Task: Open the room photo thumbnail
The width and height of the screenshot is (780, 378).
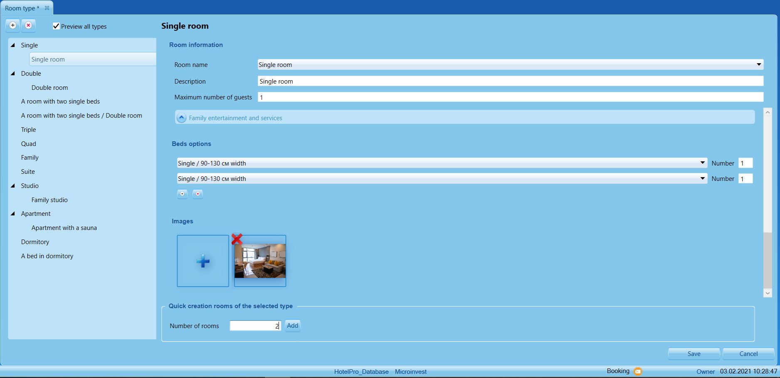Action: point(260,261)
